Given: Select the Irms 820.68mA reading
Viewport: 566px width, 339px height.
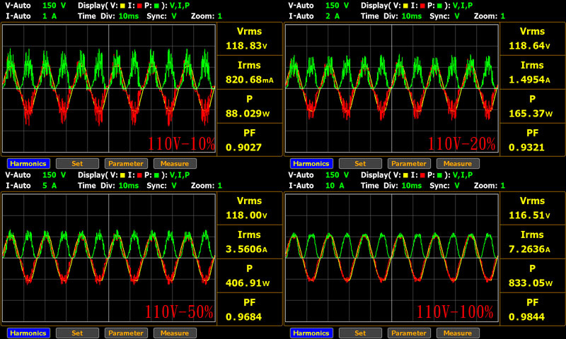Looking at the screenshot, I should [x=250, y=73].
